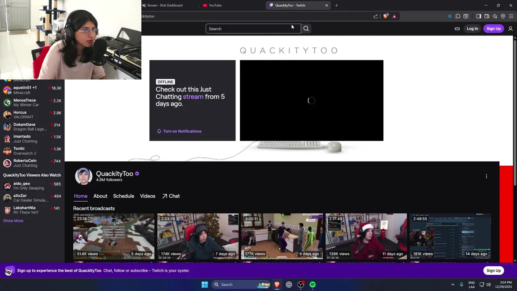Click in the Twitch search field
Image resolution: width=517 pixels, height=291 pixels.
pos(253,29)
